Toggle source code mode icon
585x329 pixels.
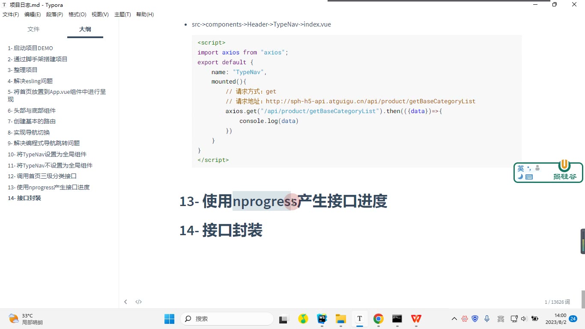click(138, 302)
